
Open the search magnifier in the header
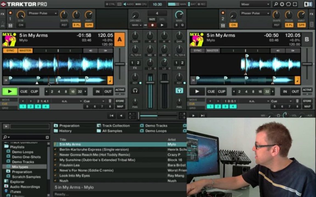[x=276, y=4]
